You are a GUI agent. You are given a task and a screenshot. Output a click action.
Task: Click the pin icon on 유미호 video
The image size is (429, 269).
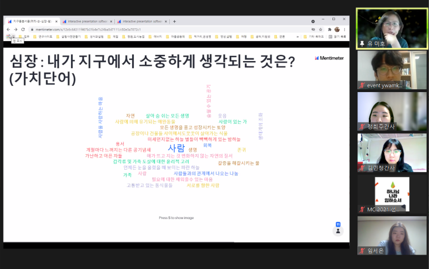pos(362,43)
